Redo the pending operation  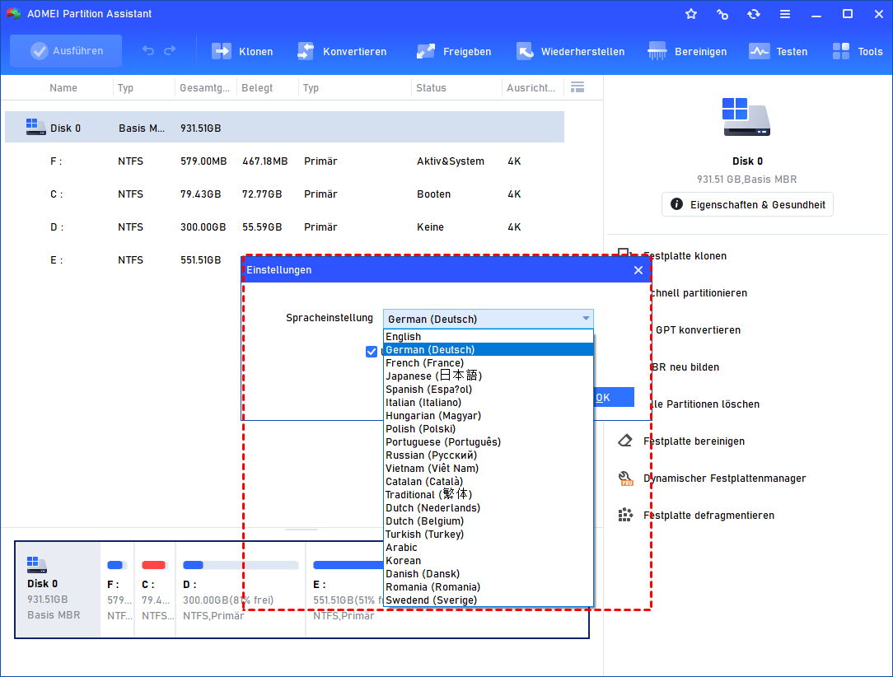(170, 51)
